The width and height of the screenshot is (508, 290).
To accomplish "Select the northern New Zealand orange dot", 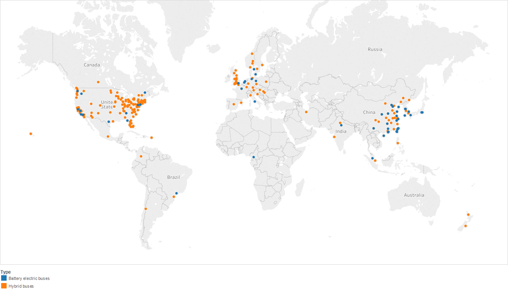I will tap(468, 215).
